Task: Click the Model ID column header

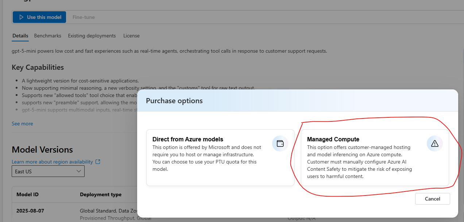Action: (27, 195)
